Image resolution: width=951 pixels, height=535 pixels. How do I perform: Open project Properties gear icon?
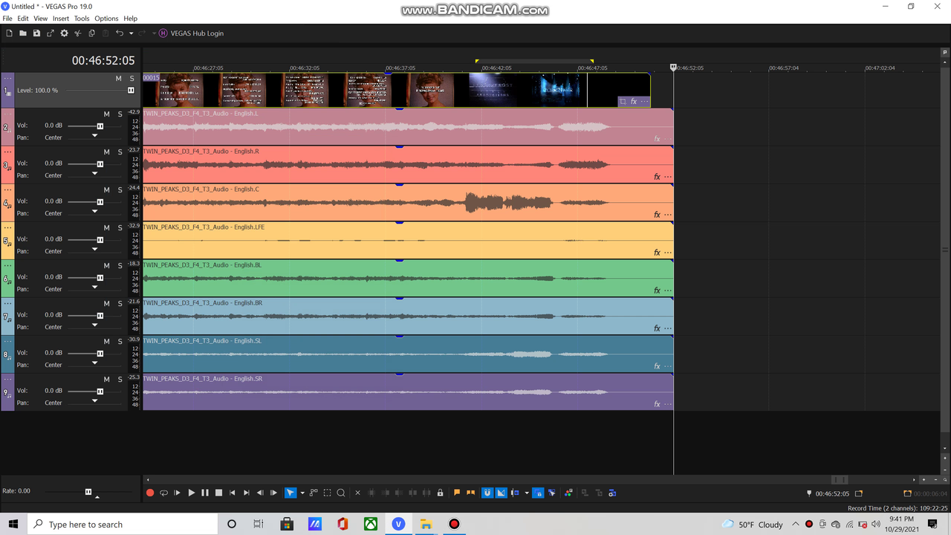point(64,33)
